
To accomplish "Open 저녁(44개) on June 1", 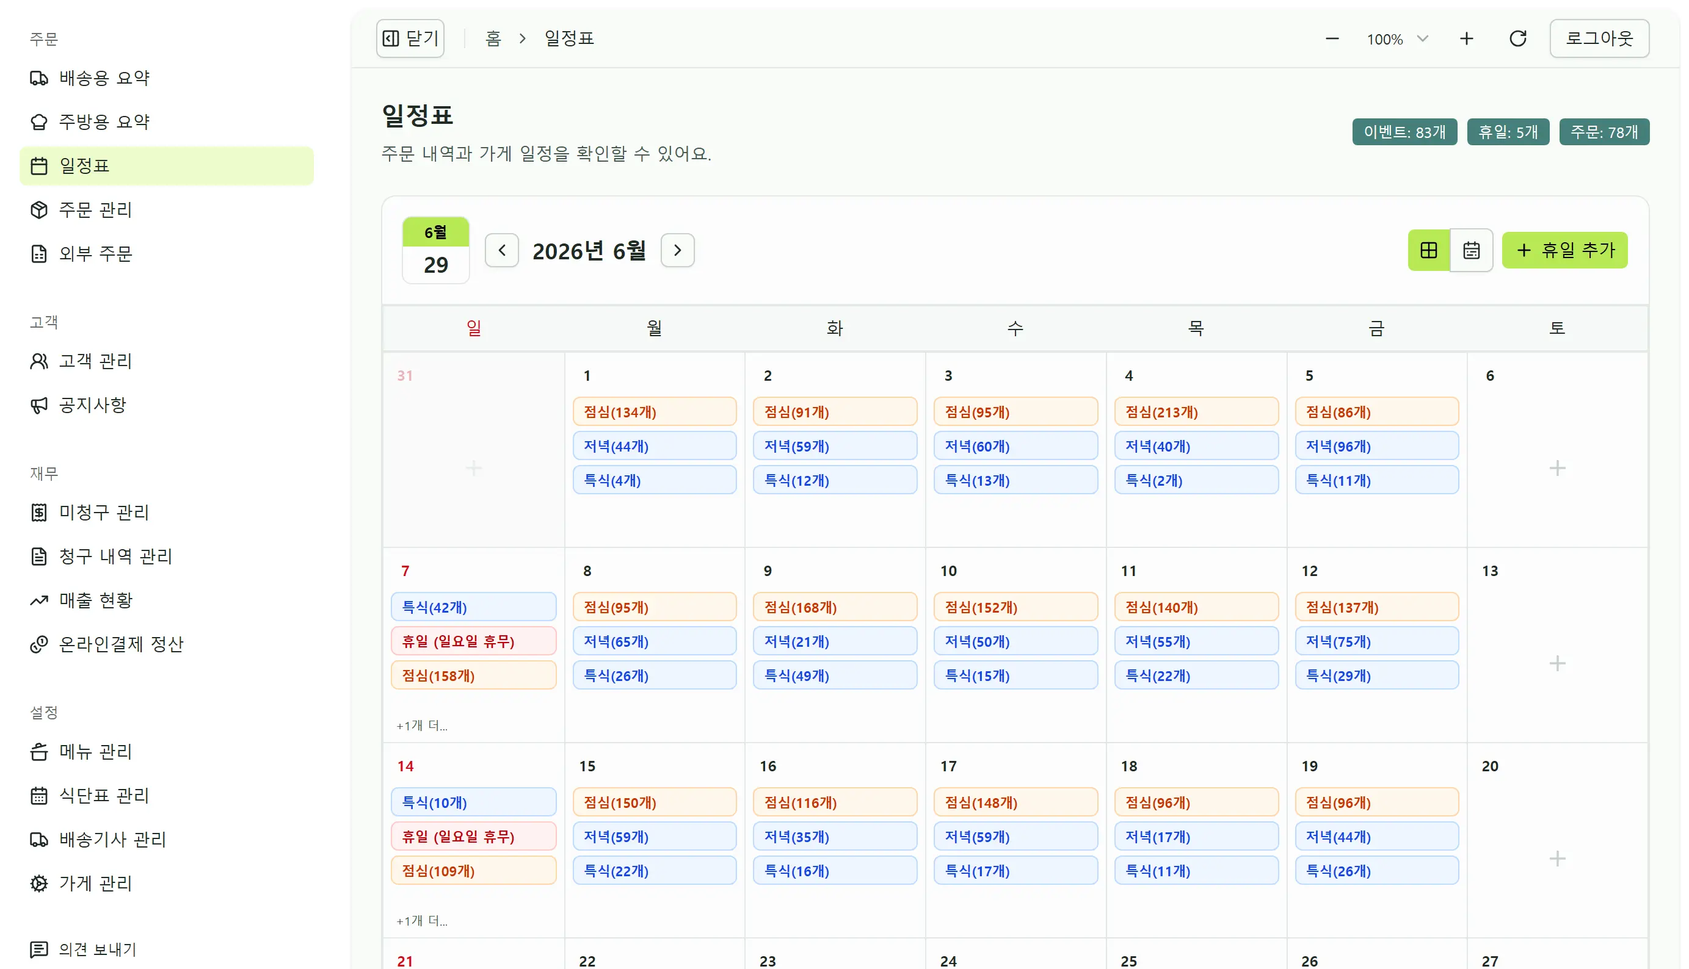I will coord(655,446).
